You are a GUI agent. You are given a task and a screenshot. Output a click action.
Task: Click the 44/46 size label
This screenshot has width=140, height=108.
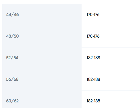(12, 14)
